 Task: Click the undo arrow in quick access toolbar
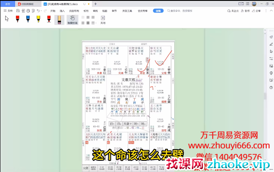pyautogui.click(x=38, y=10)
